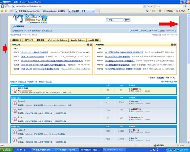The image size is (190, 152).
Task: Click the IE quick launch icon on taskbar
Action: (x=18, y=150)
